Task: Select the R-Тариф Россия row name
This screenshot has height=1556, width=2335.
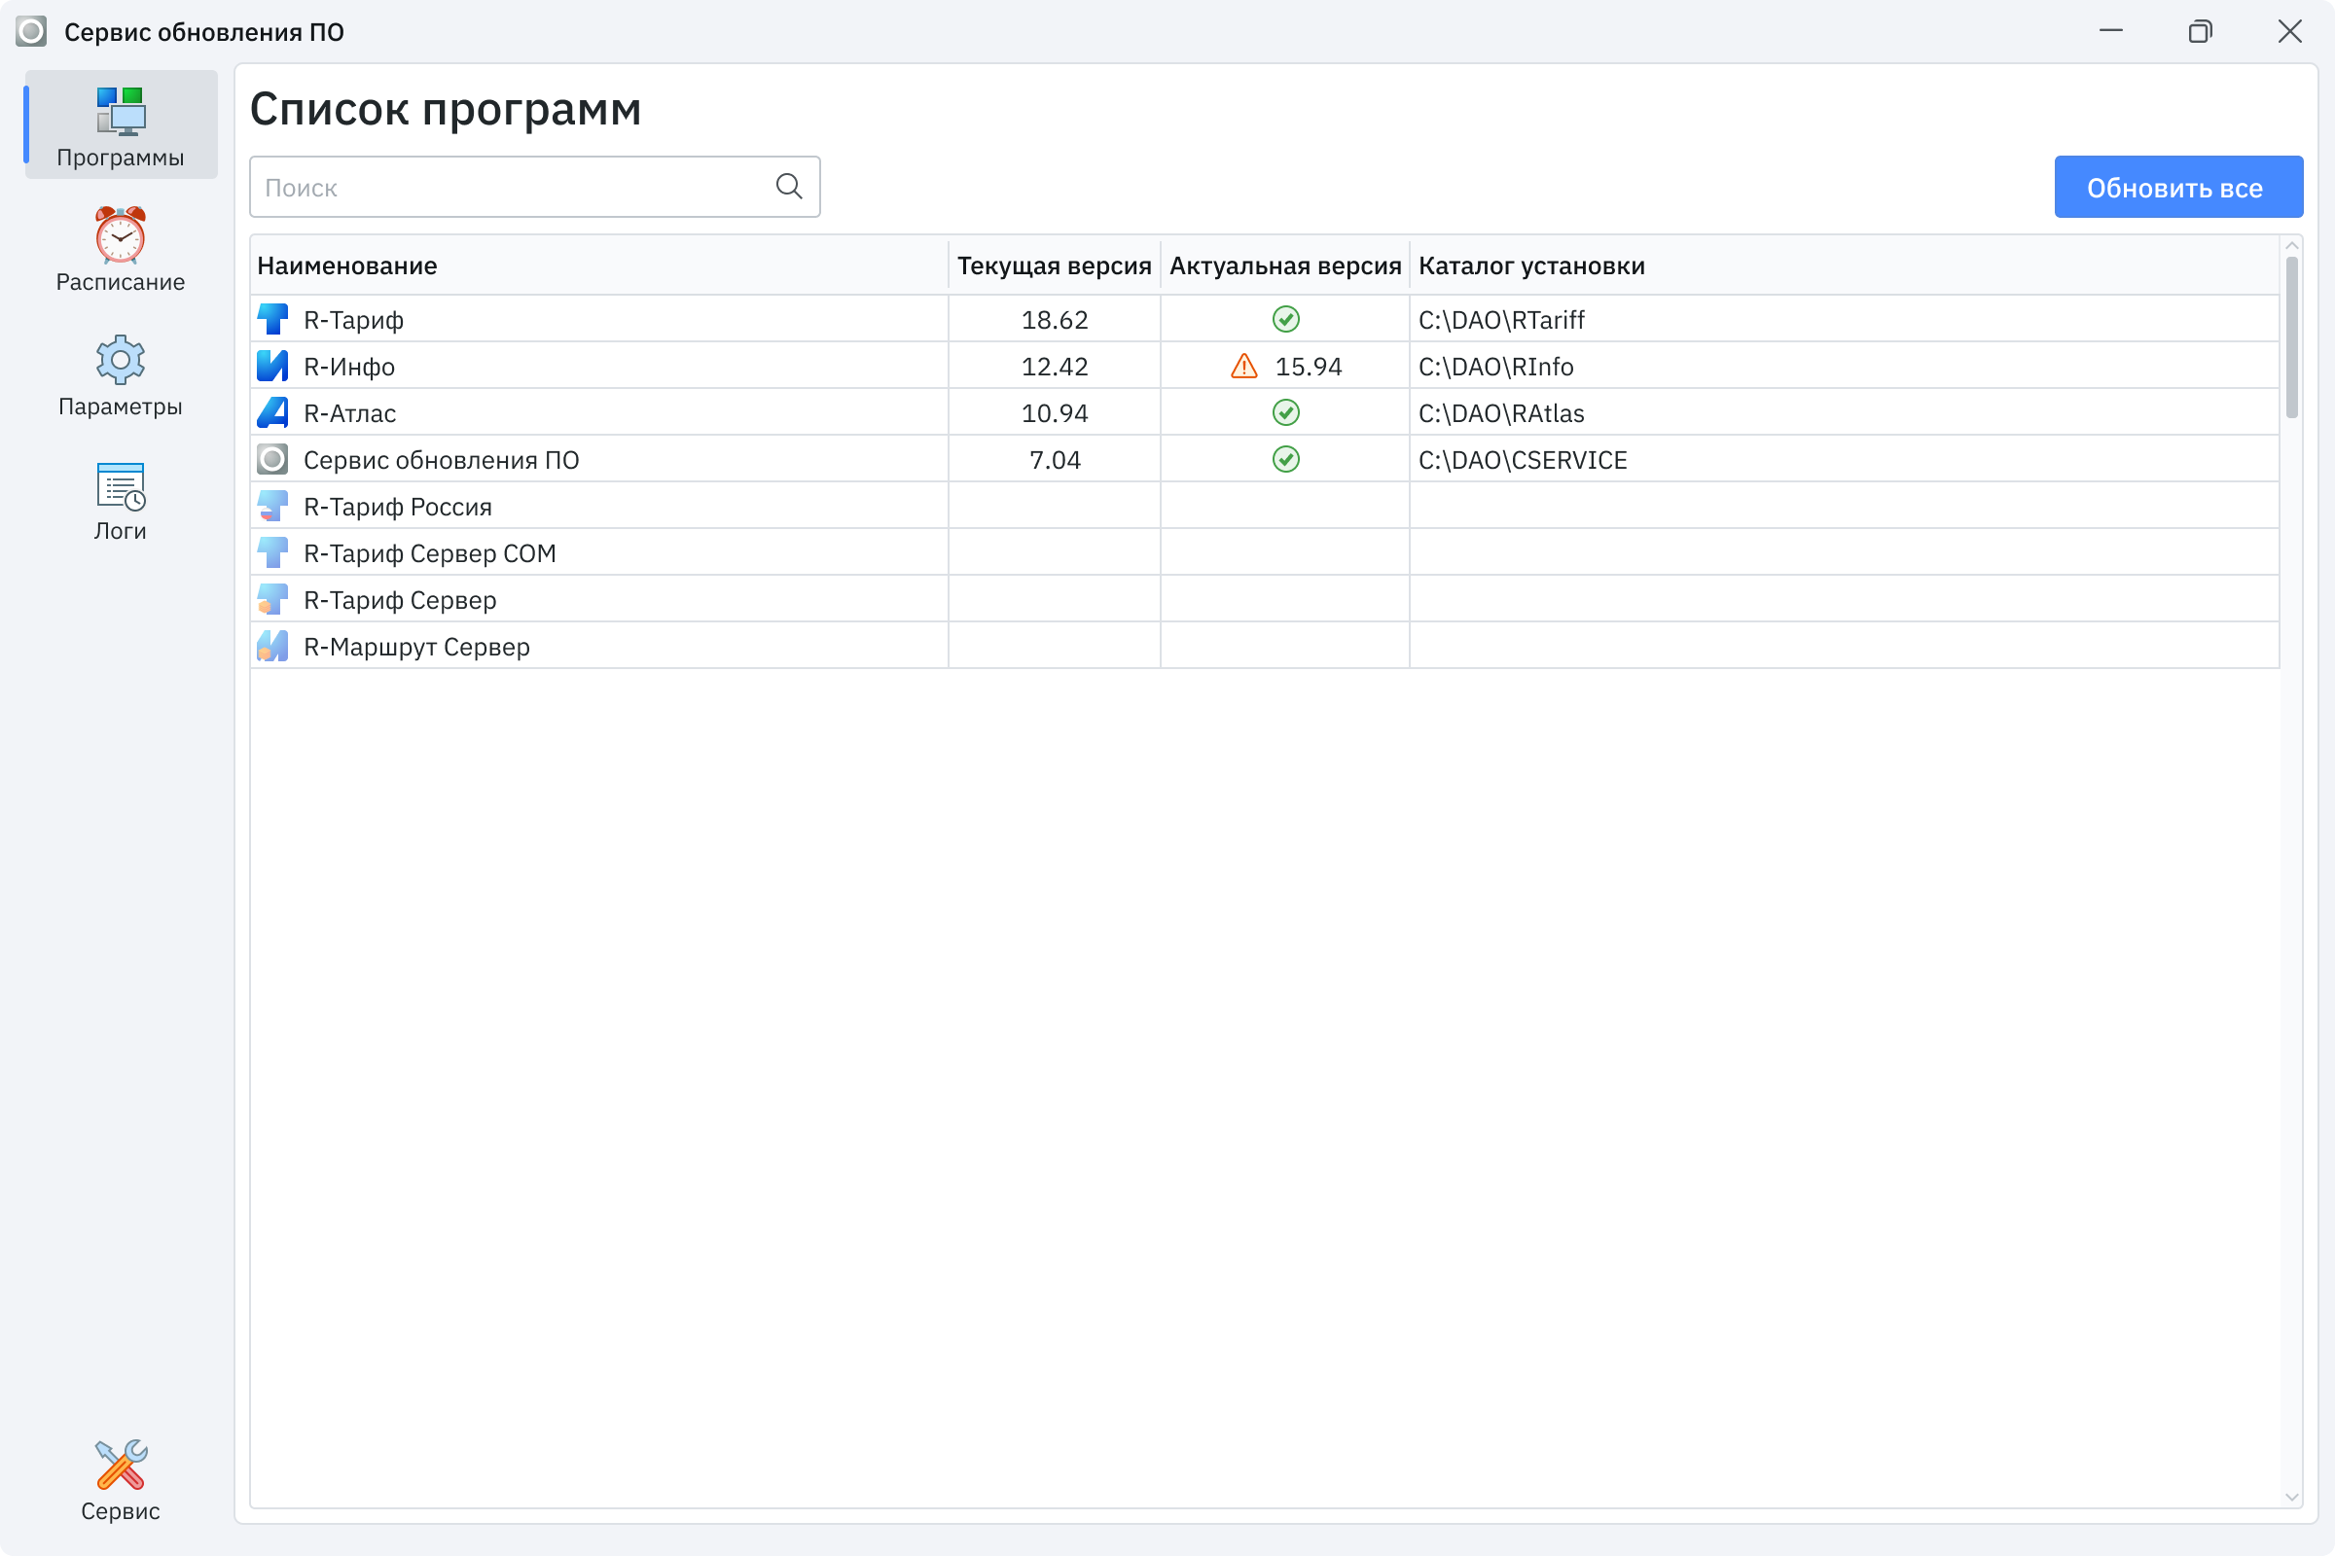Action: [398, 507]
